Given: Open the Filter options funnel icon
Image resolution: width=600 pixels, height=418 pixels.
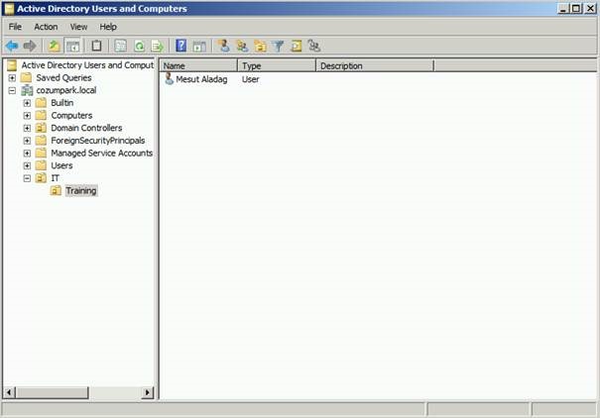Looking at the screenshot, I should pos(279,47).
